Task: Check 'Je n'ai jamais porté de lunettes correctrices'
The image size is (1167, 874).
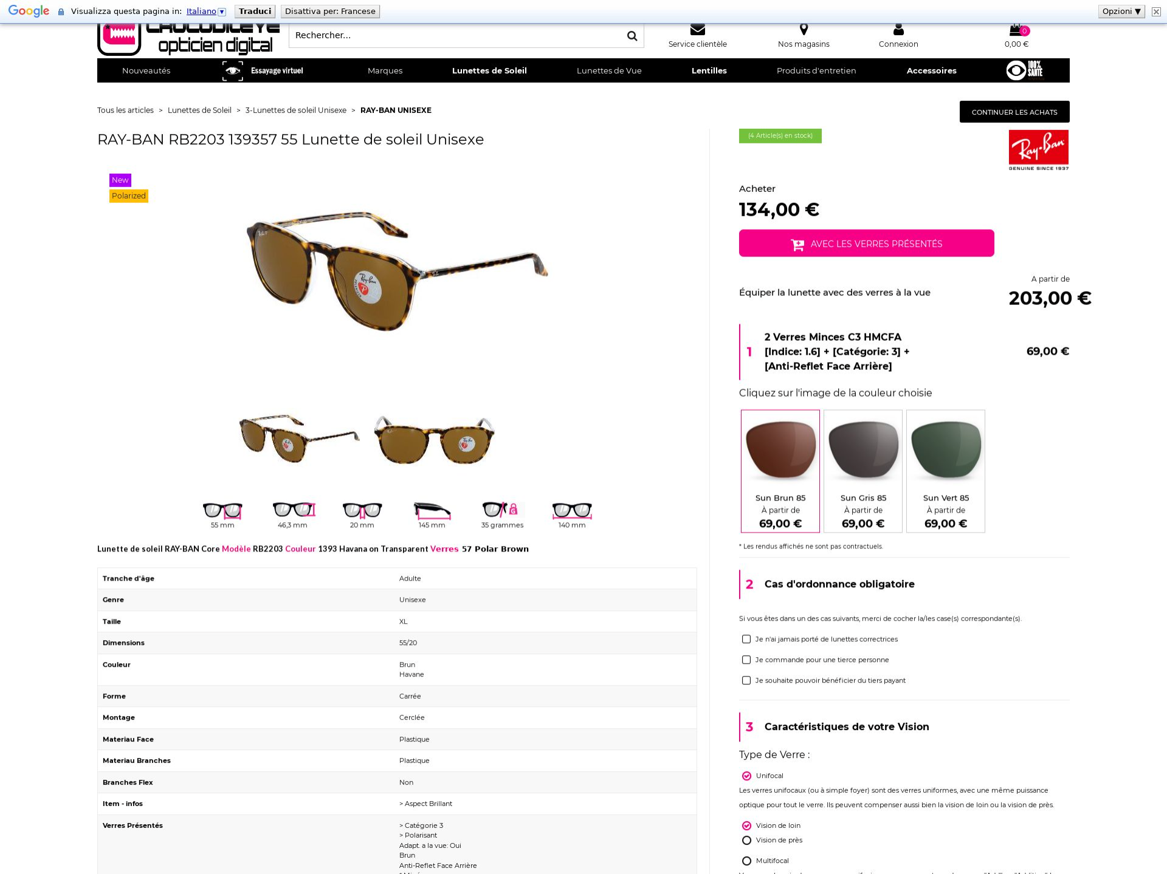Action: 746,639
